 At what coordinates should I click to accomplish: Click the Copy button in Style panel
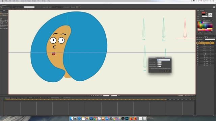200,32
